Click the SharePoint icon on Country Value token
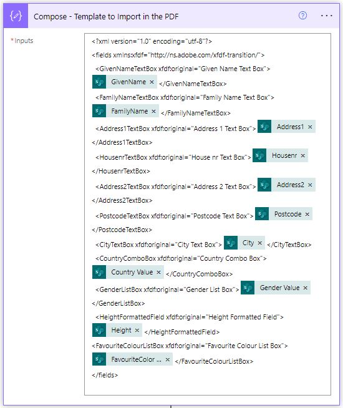This screenshot has width=343, height=408. coord(99,272)
